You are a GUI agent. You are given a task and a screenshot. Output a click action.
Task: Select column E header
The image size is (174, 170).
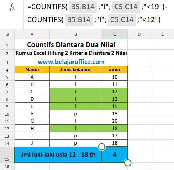point(163,34)
